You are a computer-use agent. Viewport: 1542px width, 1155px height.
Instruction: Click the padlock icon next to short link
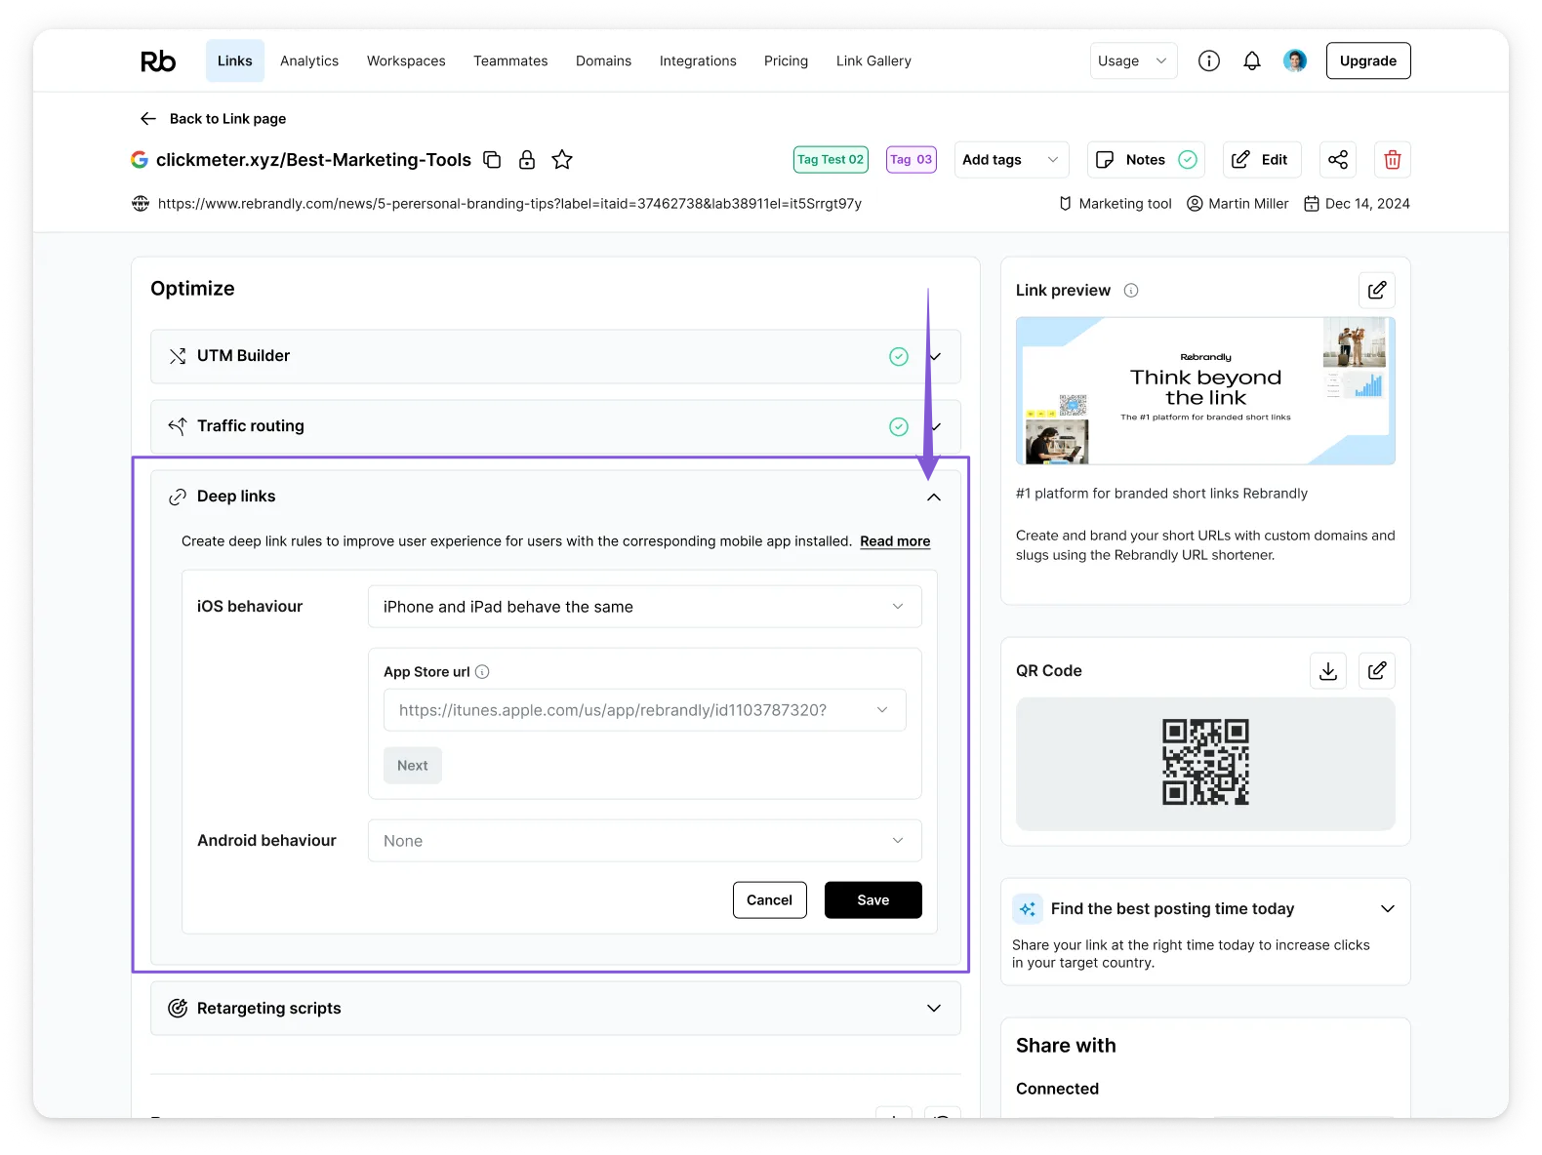pyautogui.click(x=527, y=160)
